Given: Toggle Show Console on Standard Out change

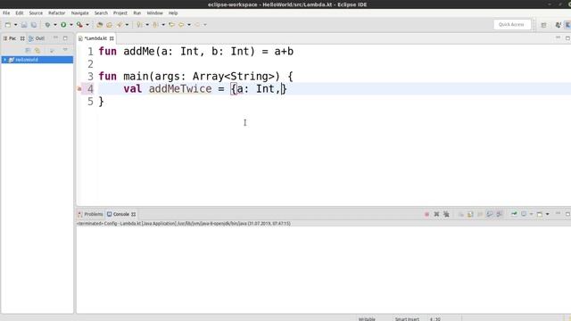Looking at the screenshot, I should click(x=490, y=214).
